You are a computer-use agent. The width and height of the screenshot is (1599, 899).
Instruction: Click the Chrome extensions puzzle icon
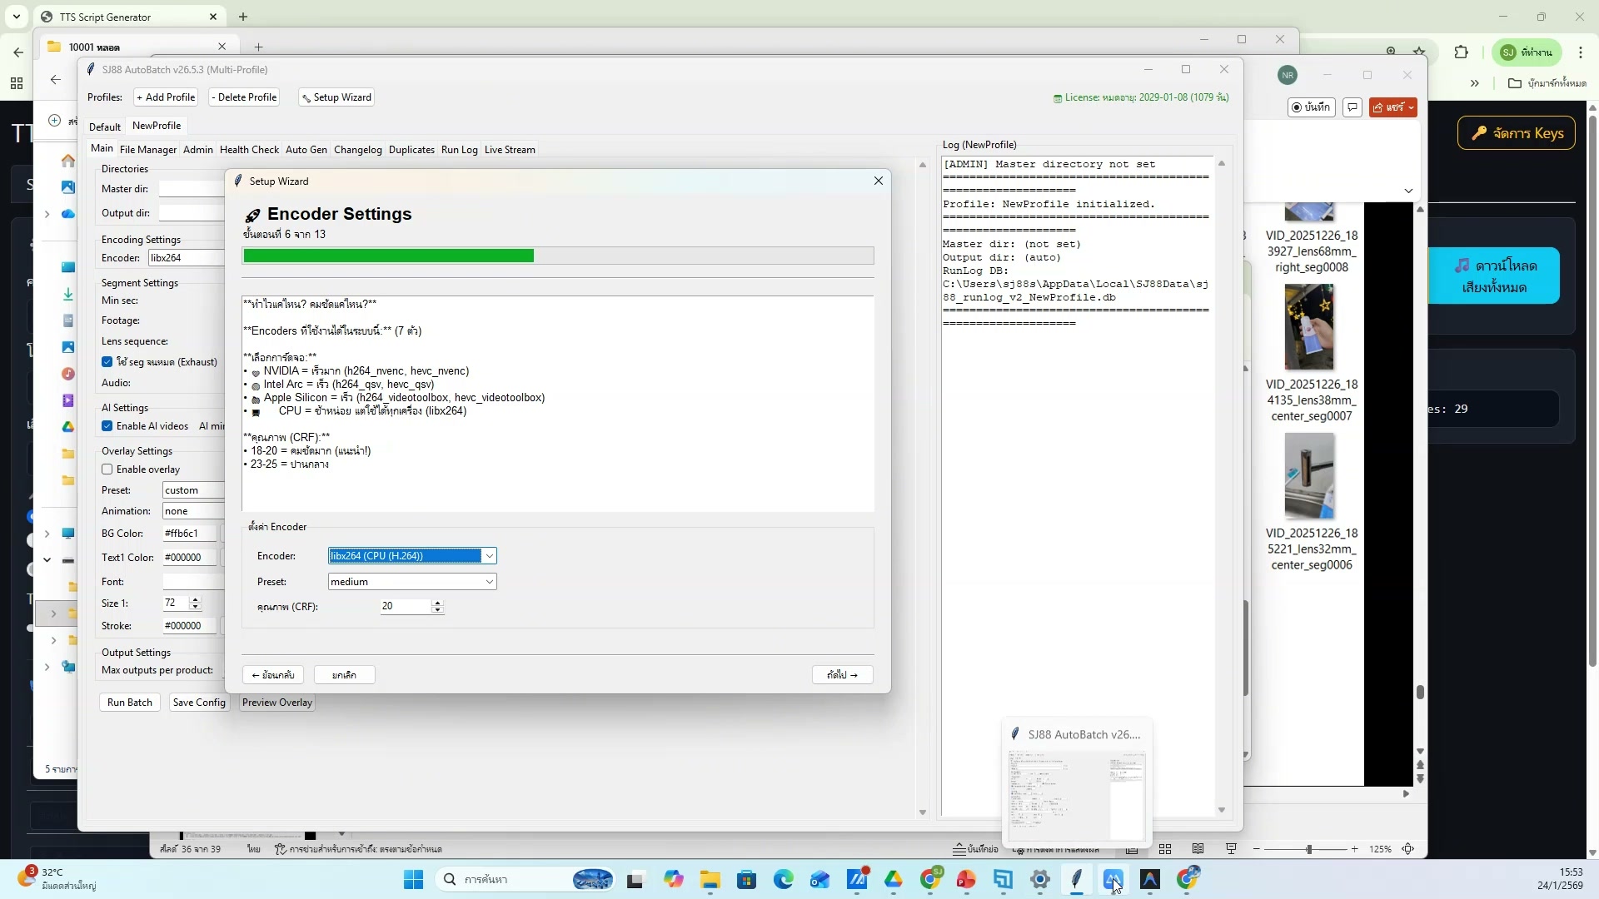click(1461, 52)
